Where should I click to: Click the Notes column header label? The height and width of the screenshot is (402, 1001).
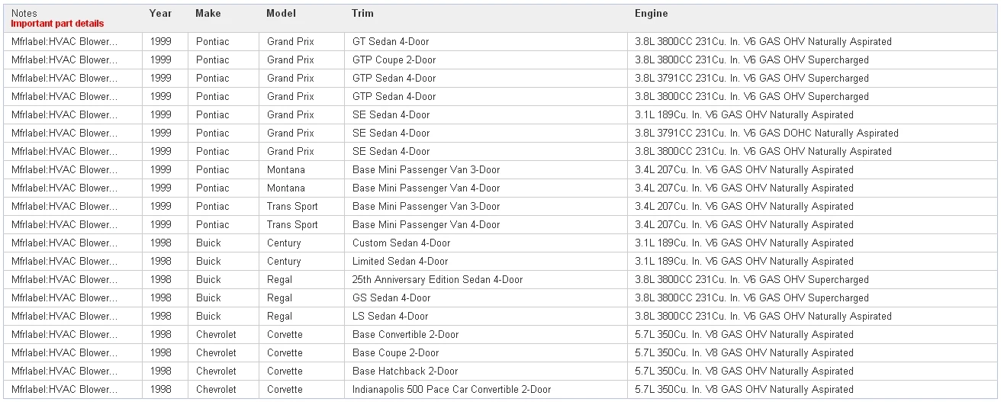tap(24, 14)
